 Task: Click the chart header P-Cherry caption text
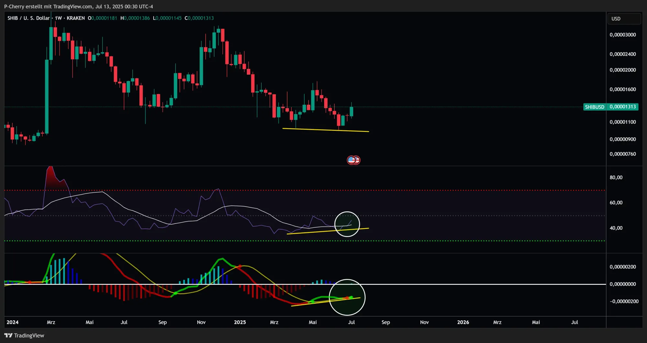(79, 6)
